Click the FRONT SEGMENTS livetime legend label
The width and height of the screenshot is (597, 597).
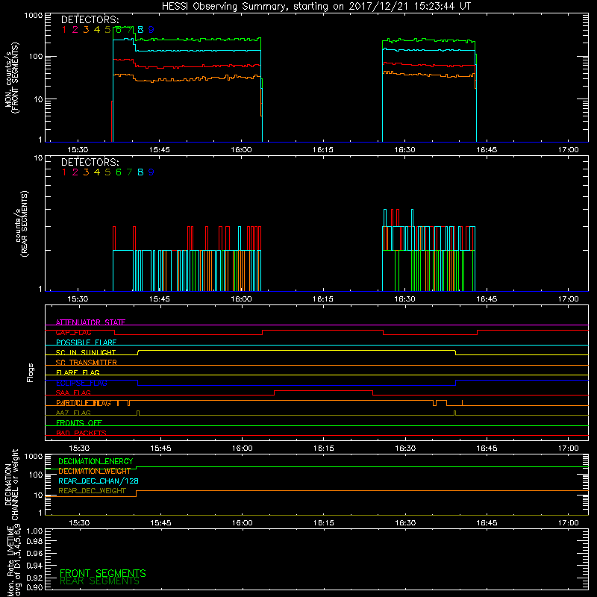(x=103, y=573)
